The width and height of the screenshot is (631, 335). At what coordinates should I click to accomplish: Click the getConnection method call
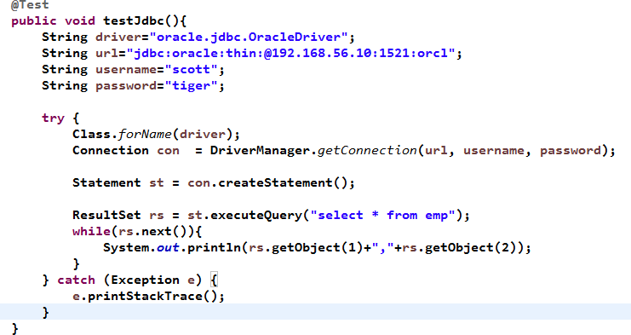point(367,151)
